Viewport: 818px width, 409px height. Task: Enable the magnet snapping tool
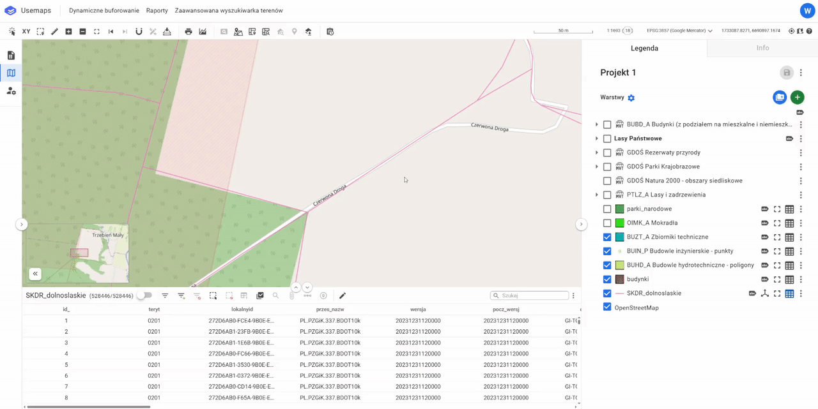pos(139,31)
